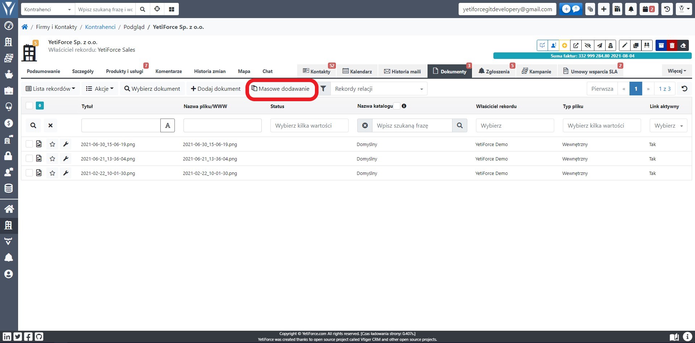
Task: Click the crosshair advanced search icon
Action: tap(157, 9)
